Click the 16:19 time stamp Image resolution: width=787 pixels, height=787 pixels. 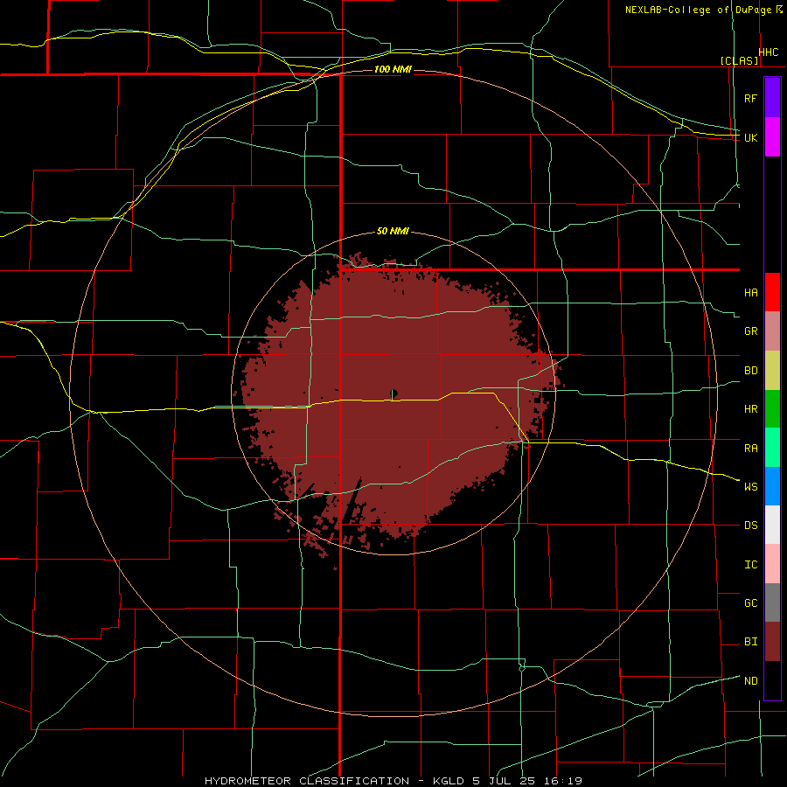pyautogui.click(x=564, y=781)
